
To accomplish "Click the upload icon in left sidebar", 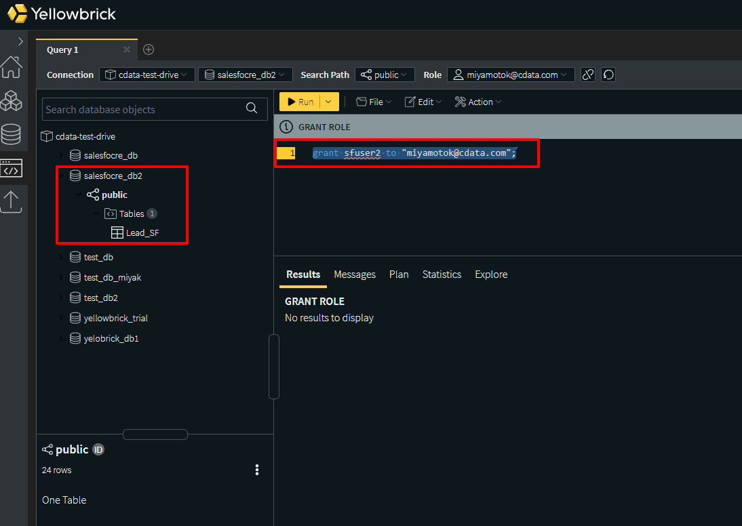I will coord(11,201).
